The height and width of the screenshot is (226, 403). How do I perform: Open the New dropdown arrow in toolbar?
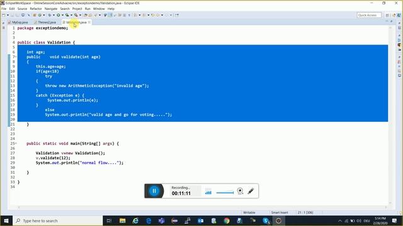click(8, 15)
